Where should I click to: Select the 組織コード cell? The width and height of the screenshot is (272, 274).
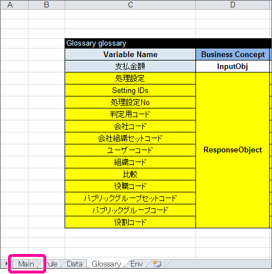[x=130, y=162]
